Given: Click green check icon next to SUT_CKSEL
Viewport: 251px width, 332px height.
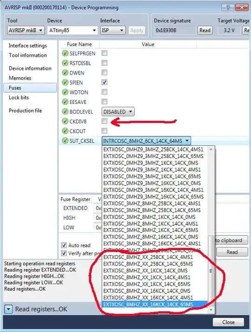Looking at the screenshot, I should 65,141.
